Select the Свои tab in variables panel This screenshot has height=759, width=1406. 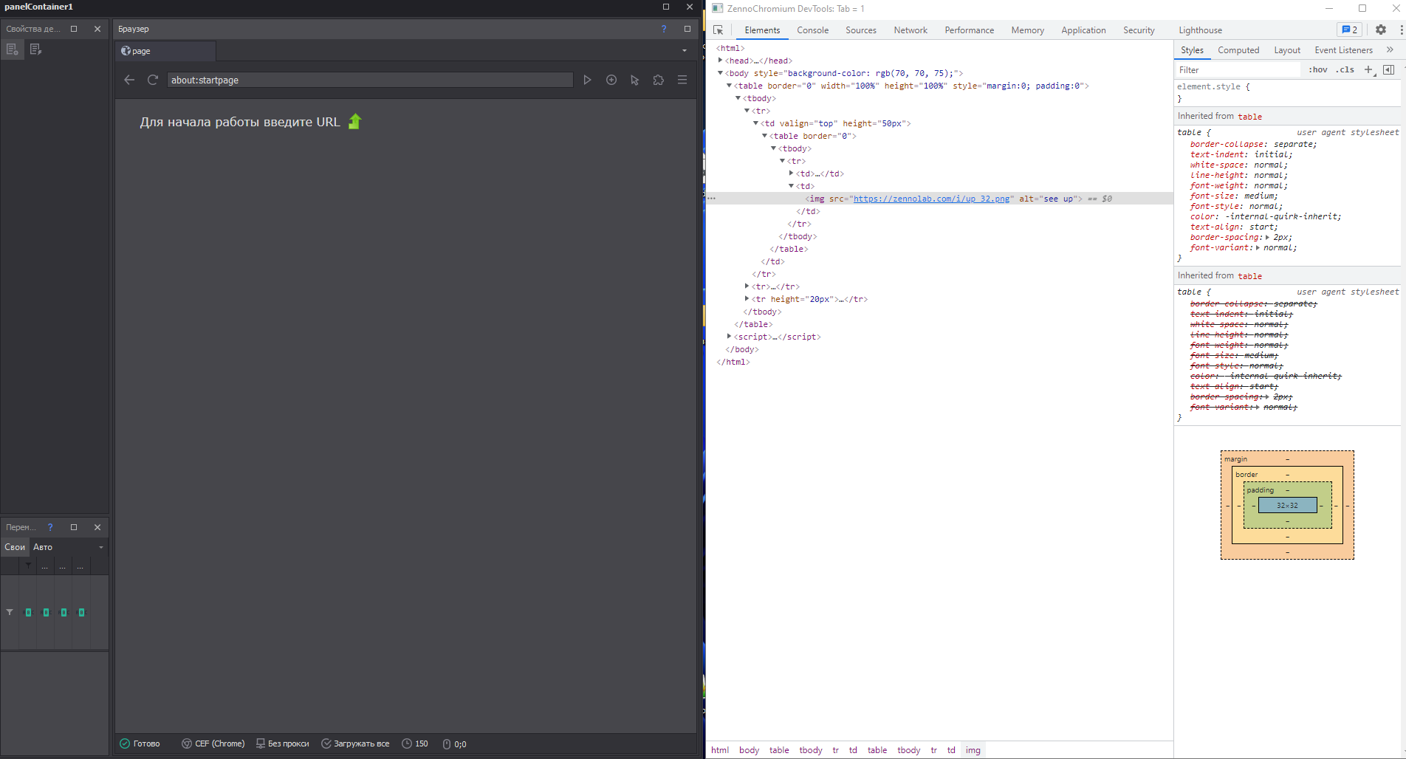pos(15,547)
